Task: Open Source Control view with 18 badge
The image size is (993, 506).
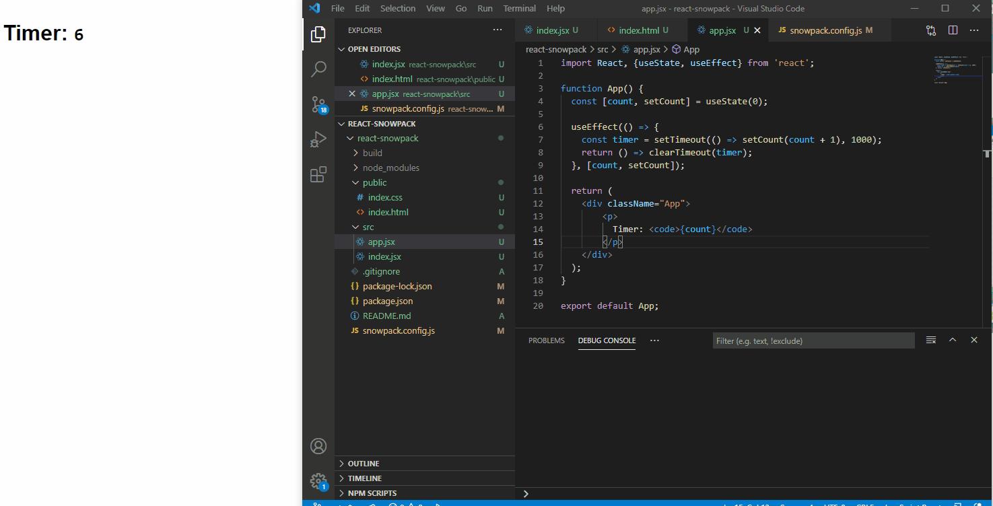Action: [x=318, y=104]
